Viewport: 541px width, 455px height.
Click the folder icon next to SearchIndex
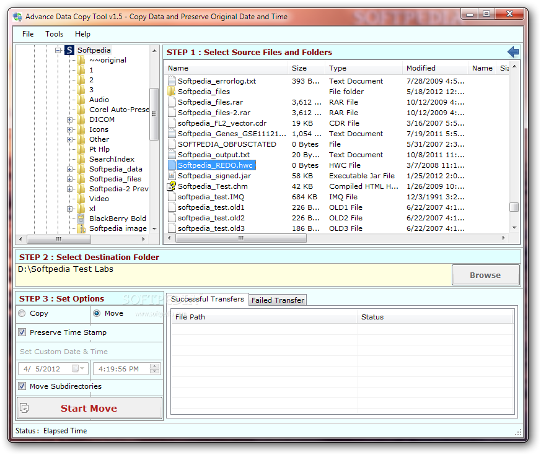pos(81,159)
